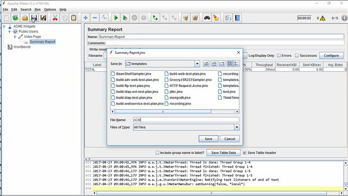Click left arrow of file list scrollbar

pyautogui.click(x=112, y=112)
